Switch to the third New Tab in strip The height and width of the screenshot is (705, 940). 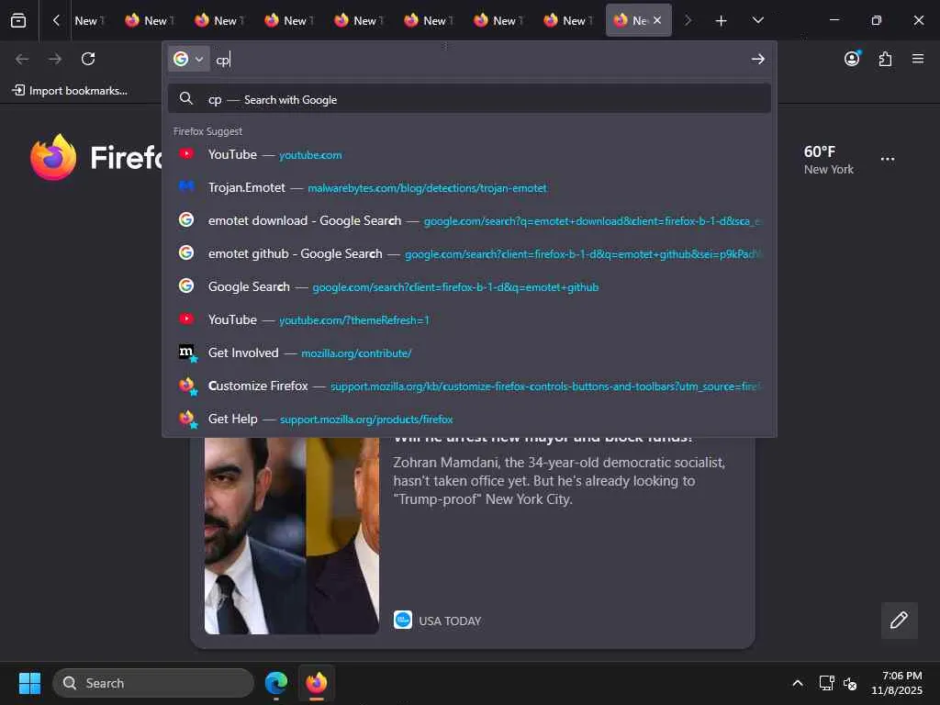coord(220,20)
